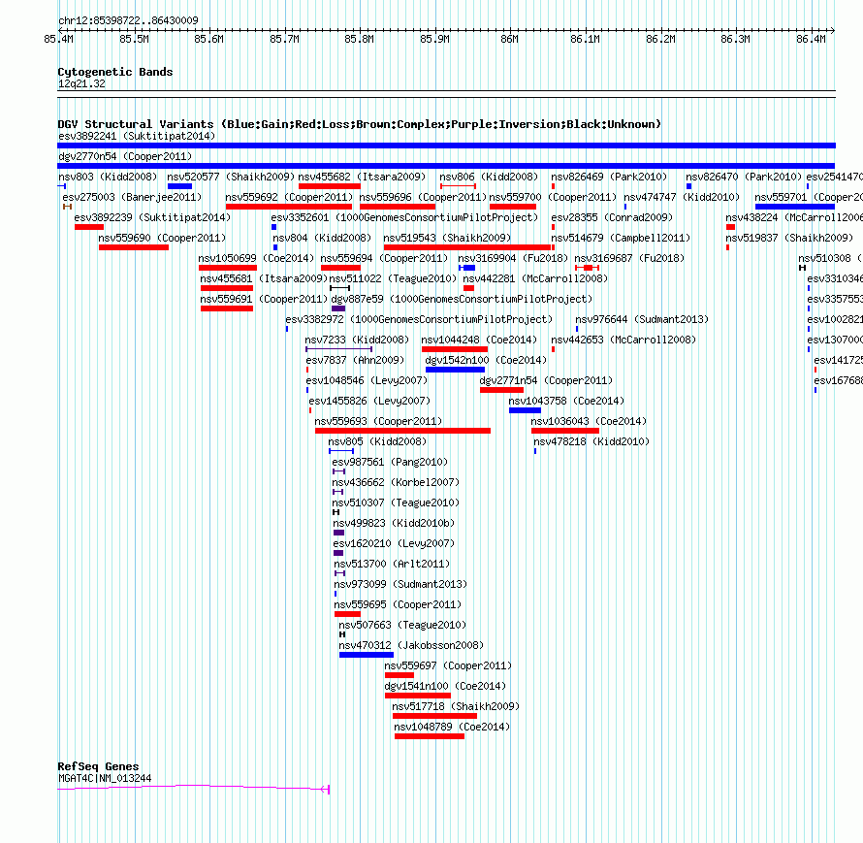
Task: Click nsv559696 (Cooper2011) label
Action: pyautogui.click(x=423, y=197)
